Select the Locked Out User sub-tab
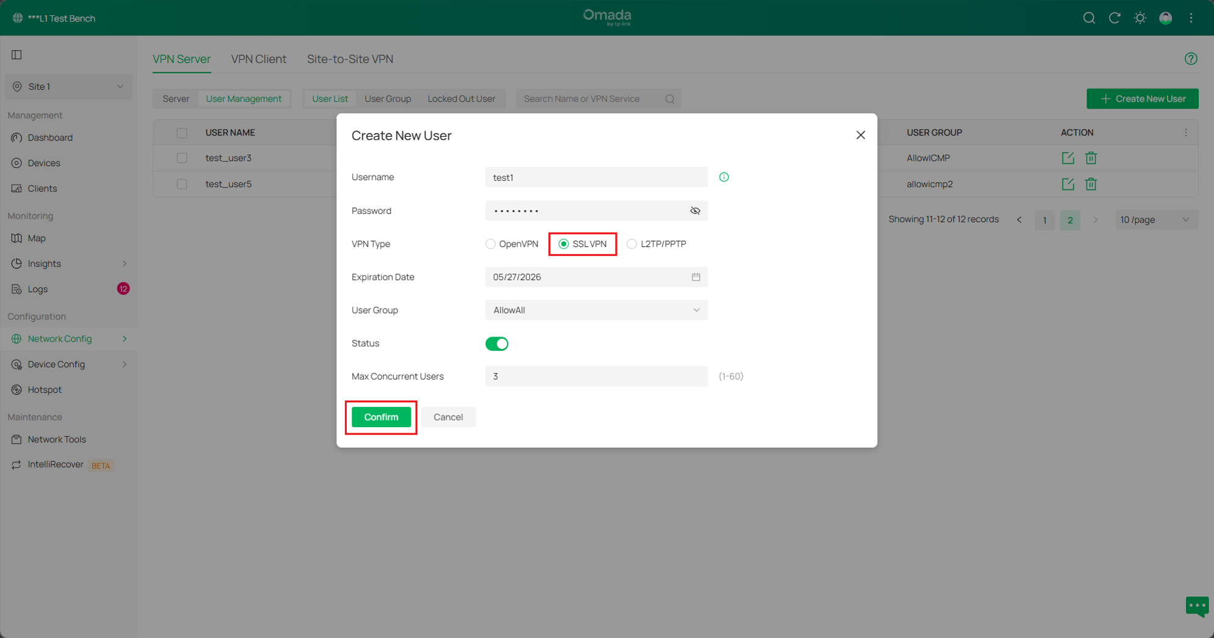This screenshot has width=1214, height=638. click(x=461, y=99)
